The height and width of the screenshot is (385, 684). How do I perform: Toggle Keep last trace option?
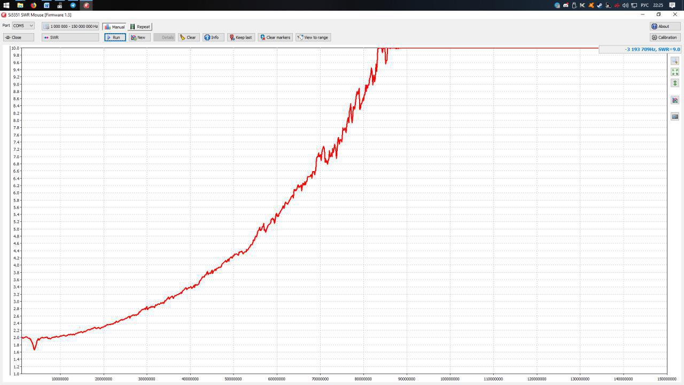240,37
